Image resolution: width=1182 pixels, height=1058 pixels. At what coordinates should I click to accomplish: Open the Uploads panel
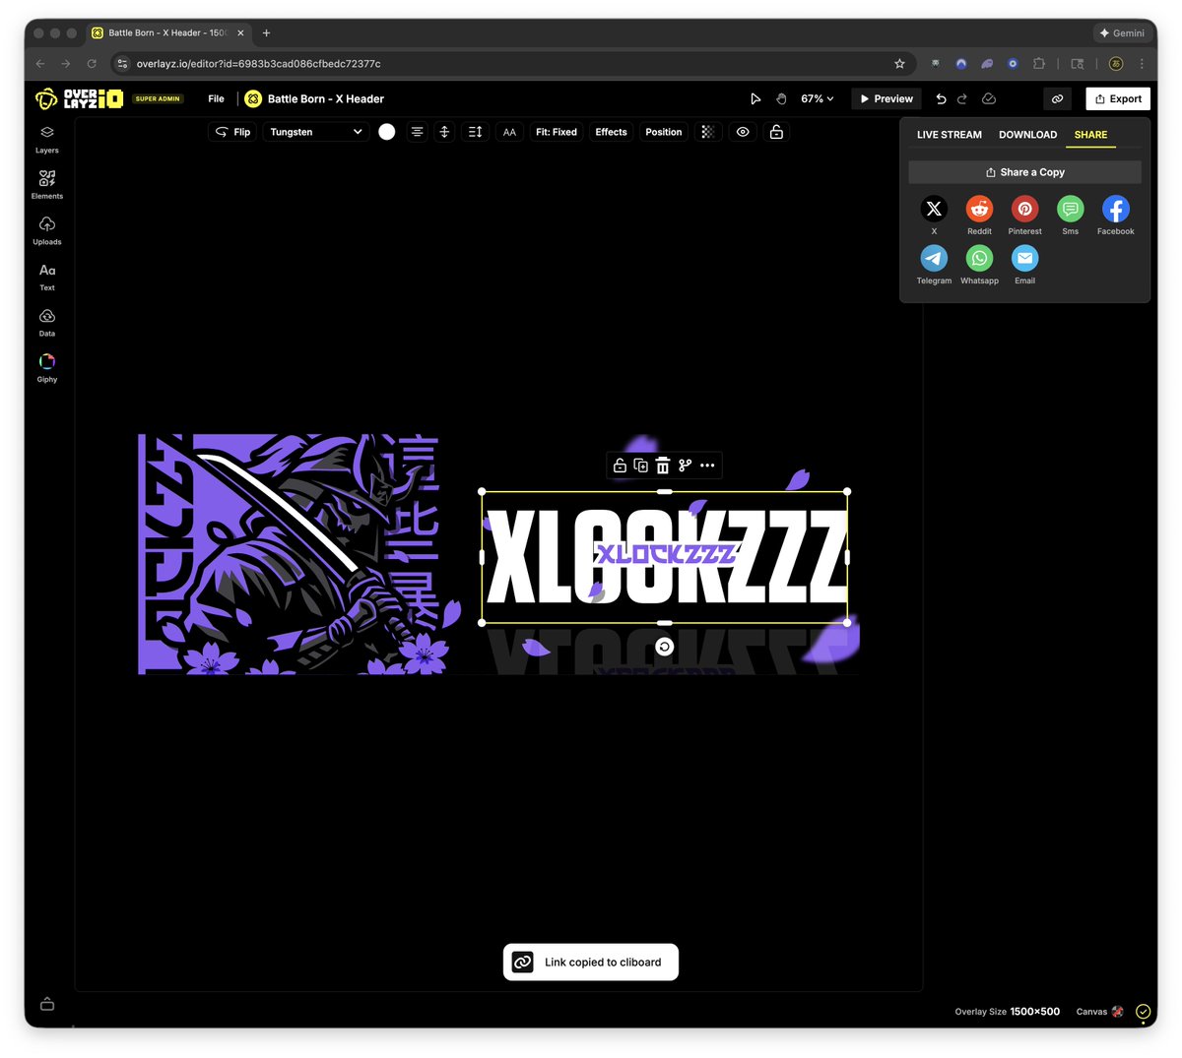(46, 230)
